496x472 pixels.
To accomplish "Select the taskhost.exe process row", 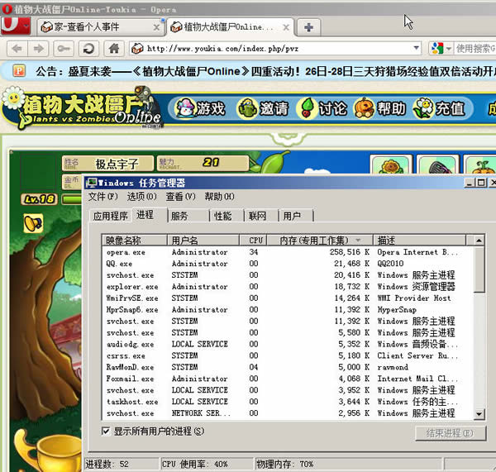I will click(289, 402).
